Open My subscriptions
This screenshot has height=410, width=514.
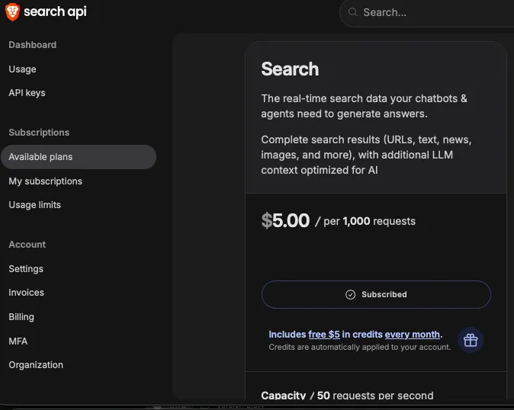click(46, 181)
